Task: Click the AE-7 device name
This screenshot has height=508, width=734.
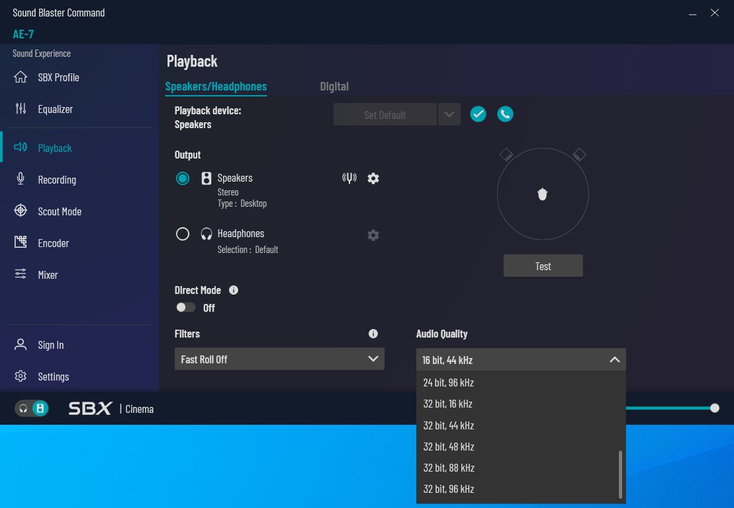Action: click(x=23, y=34)
